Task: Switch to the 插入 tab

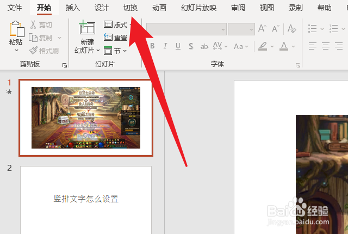Action: pyautogui.click(x=73, y=8)
